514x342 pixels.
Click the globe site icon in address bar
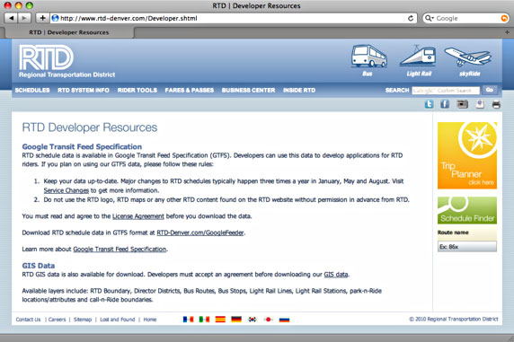(55, 18)
